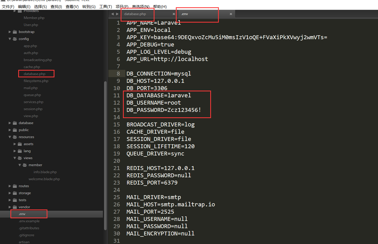378x244 pixels.
Task: Click the resources folder icon
Action: coord(15,137)
